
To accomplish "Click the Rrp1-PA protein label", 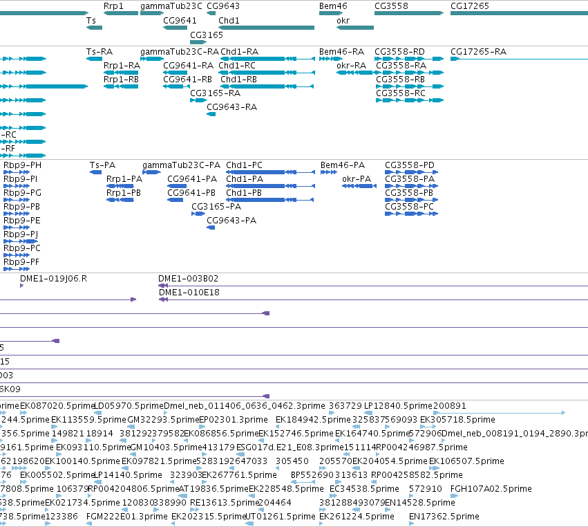I will click(x=124, y=179).
